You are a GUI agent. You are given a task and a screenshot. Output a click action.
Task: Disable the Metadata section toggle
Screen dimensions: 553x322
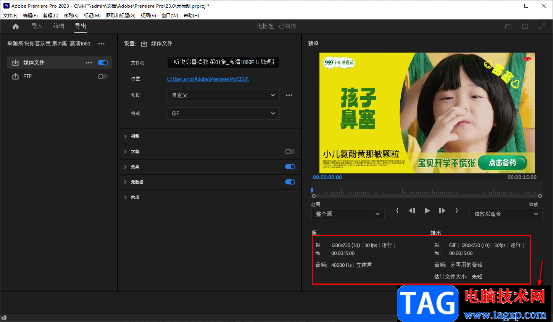coord(290,182)
